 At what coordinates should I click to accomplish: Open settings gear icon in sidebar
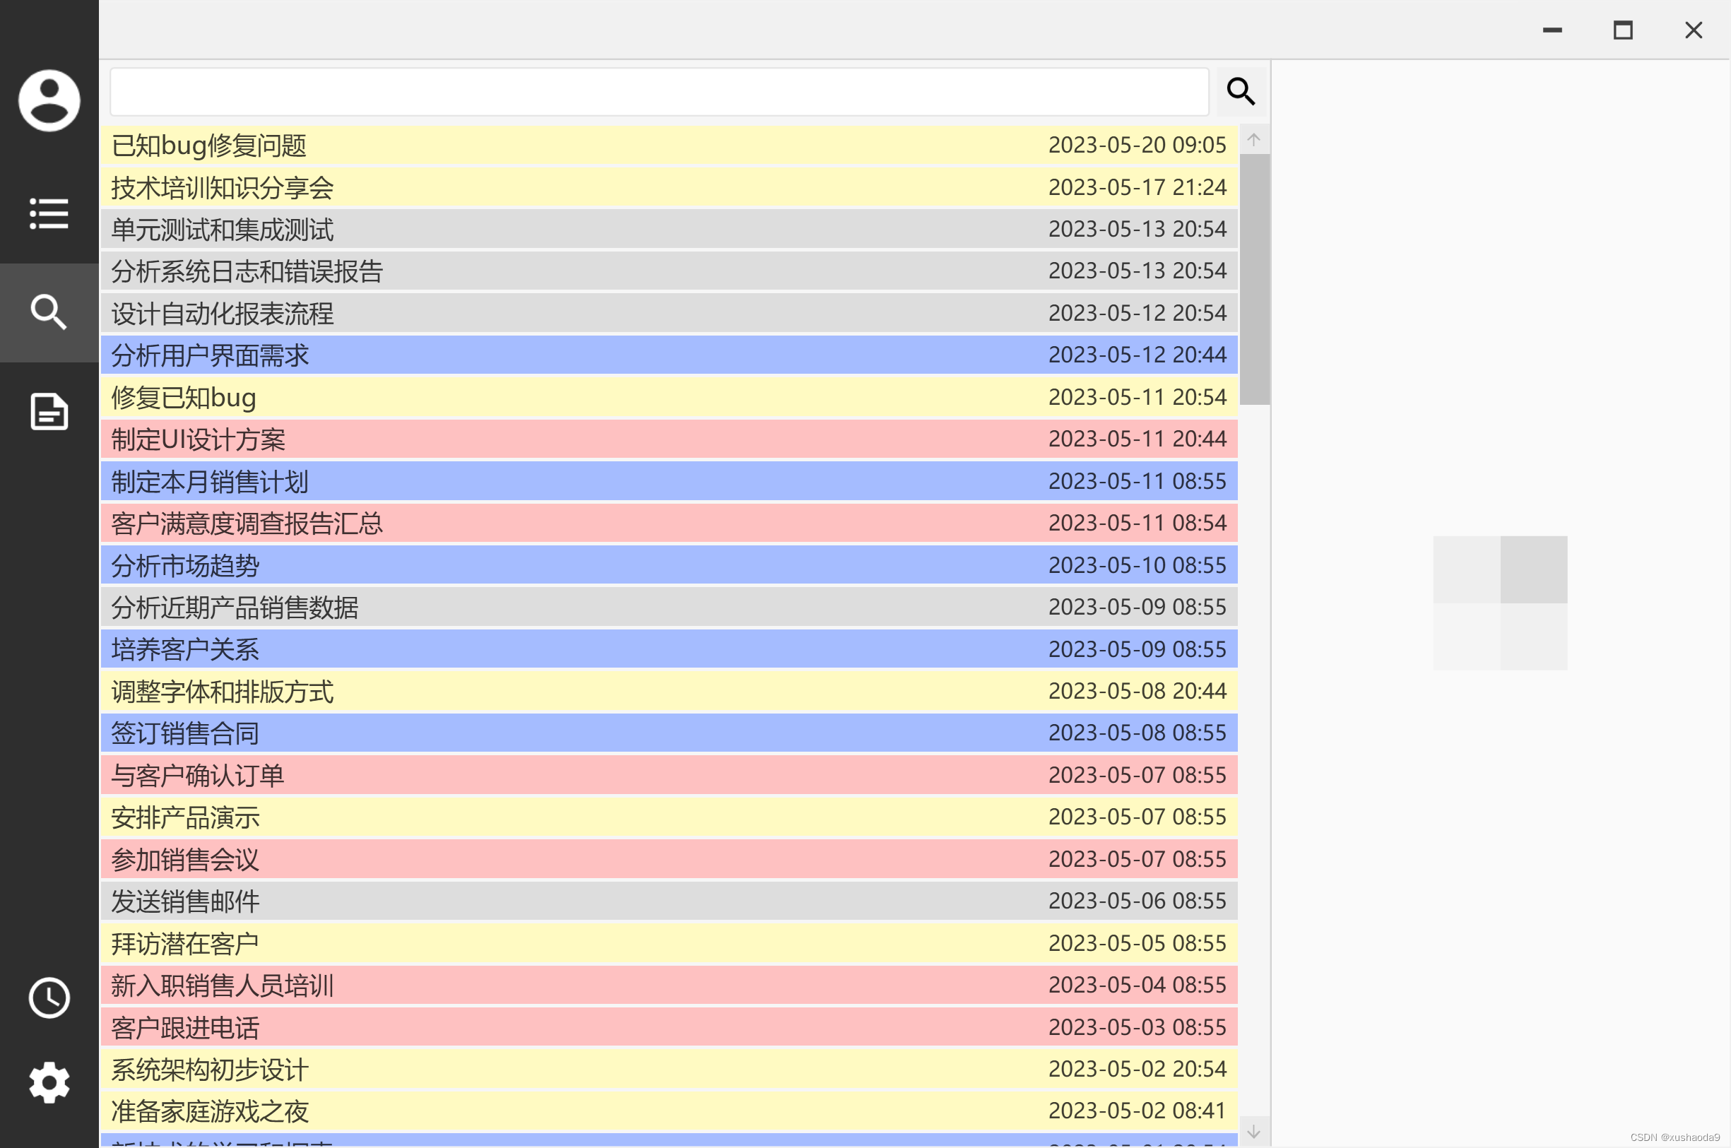(49, 1082)
